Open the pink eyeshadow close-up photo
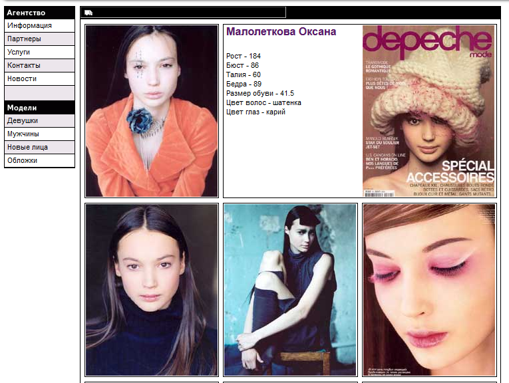509x383 pixels. [429, 290]
